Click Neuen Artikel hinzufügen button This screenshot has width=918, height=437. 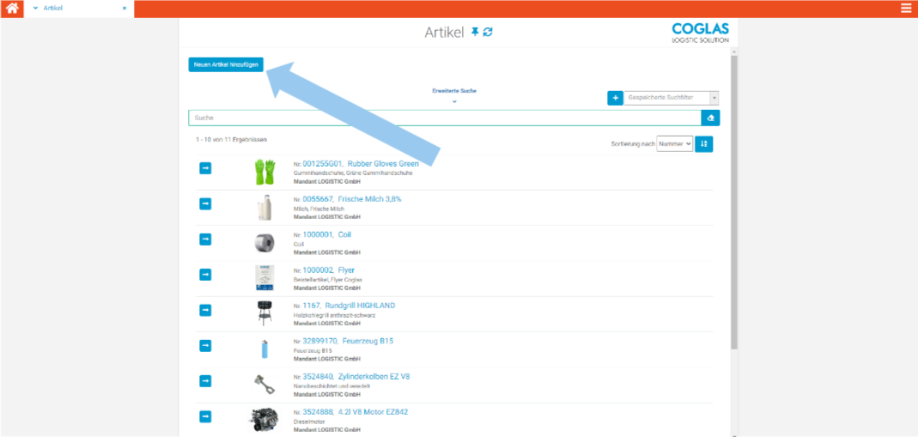(226, 64)
